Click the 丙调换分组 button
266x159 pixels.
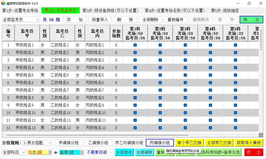click(160, 143)
